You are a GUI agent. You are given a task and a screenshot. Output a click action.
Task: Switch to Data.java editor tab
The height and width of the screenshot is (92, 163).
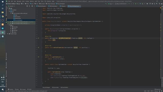(x=63, y=6)
